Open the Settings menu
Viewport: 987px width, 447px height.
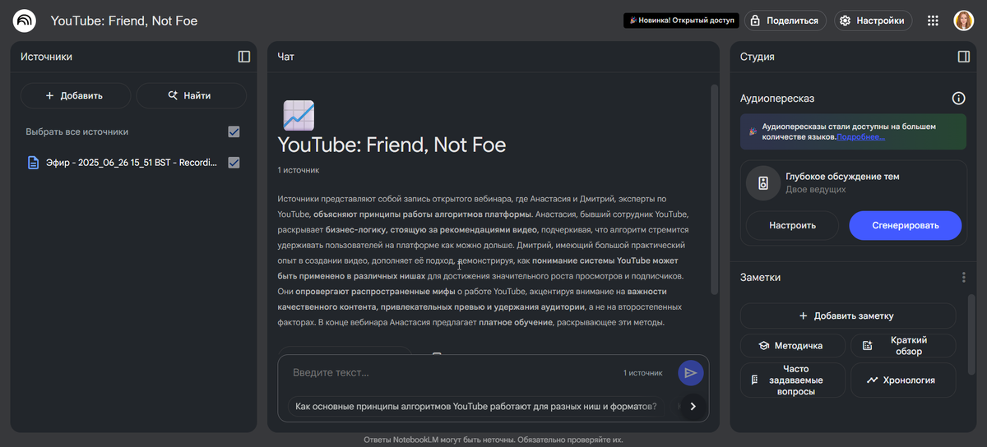(x=873, y=21)
